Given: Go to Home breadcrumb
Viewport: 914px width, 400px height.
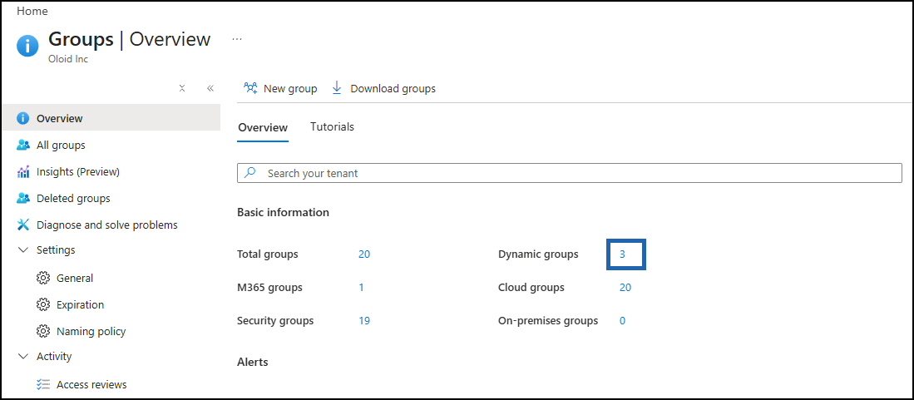Looking at the screenshot, I should click(32, 11).
